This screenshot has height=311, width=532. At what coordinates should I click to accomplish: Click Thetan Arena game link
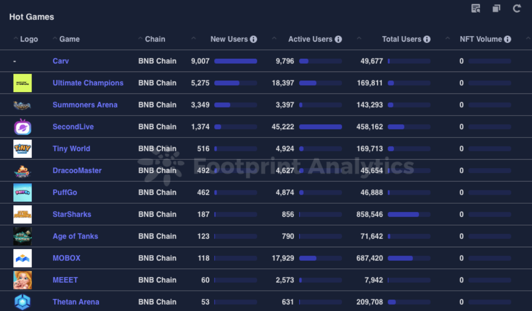[x=76, y=302]
